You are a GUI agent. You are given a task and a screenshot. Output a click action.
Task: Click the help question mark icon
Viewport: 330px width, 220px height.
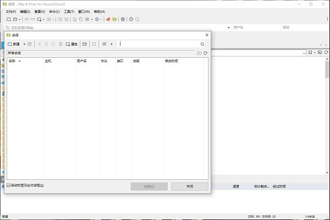pos(131,19)
